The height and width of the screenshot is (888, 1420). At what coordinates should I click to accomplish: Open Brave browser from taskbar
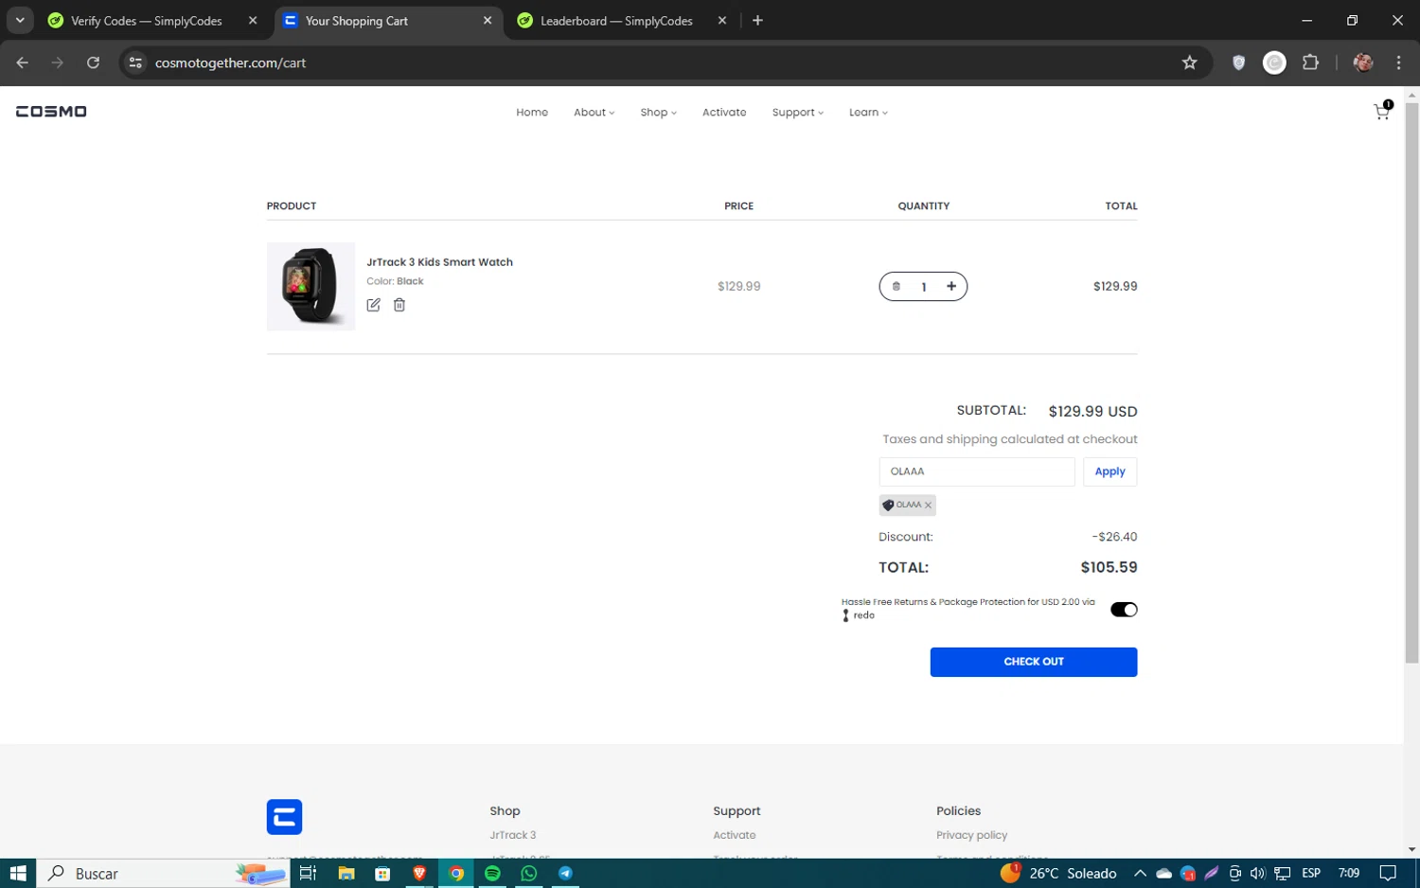(419, 873)
